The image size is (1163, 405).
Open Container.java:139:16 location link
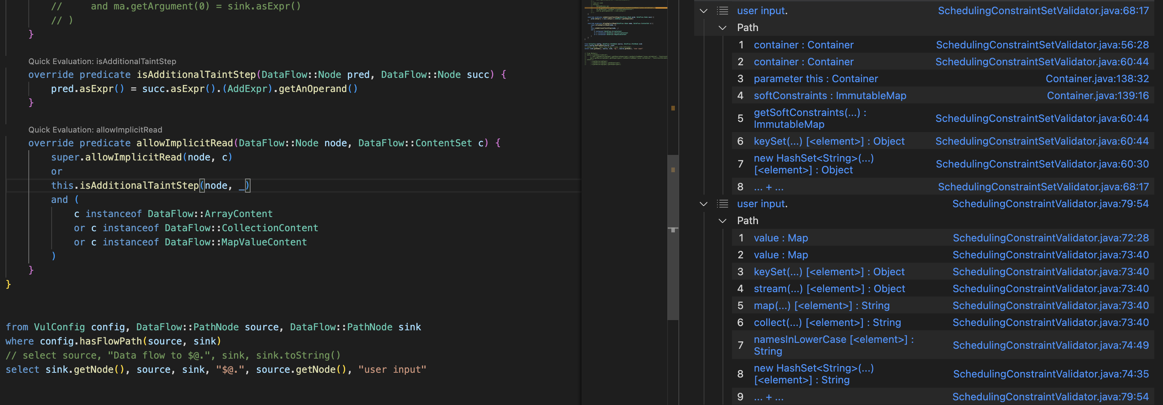click(x=1098, y=96)
